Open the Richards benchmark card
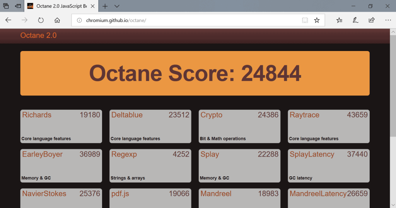 click(61, 126)
